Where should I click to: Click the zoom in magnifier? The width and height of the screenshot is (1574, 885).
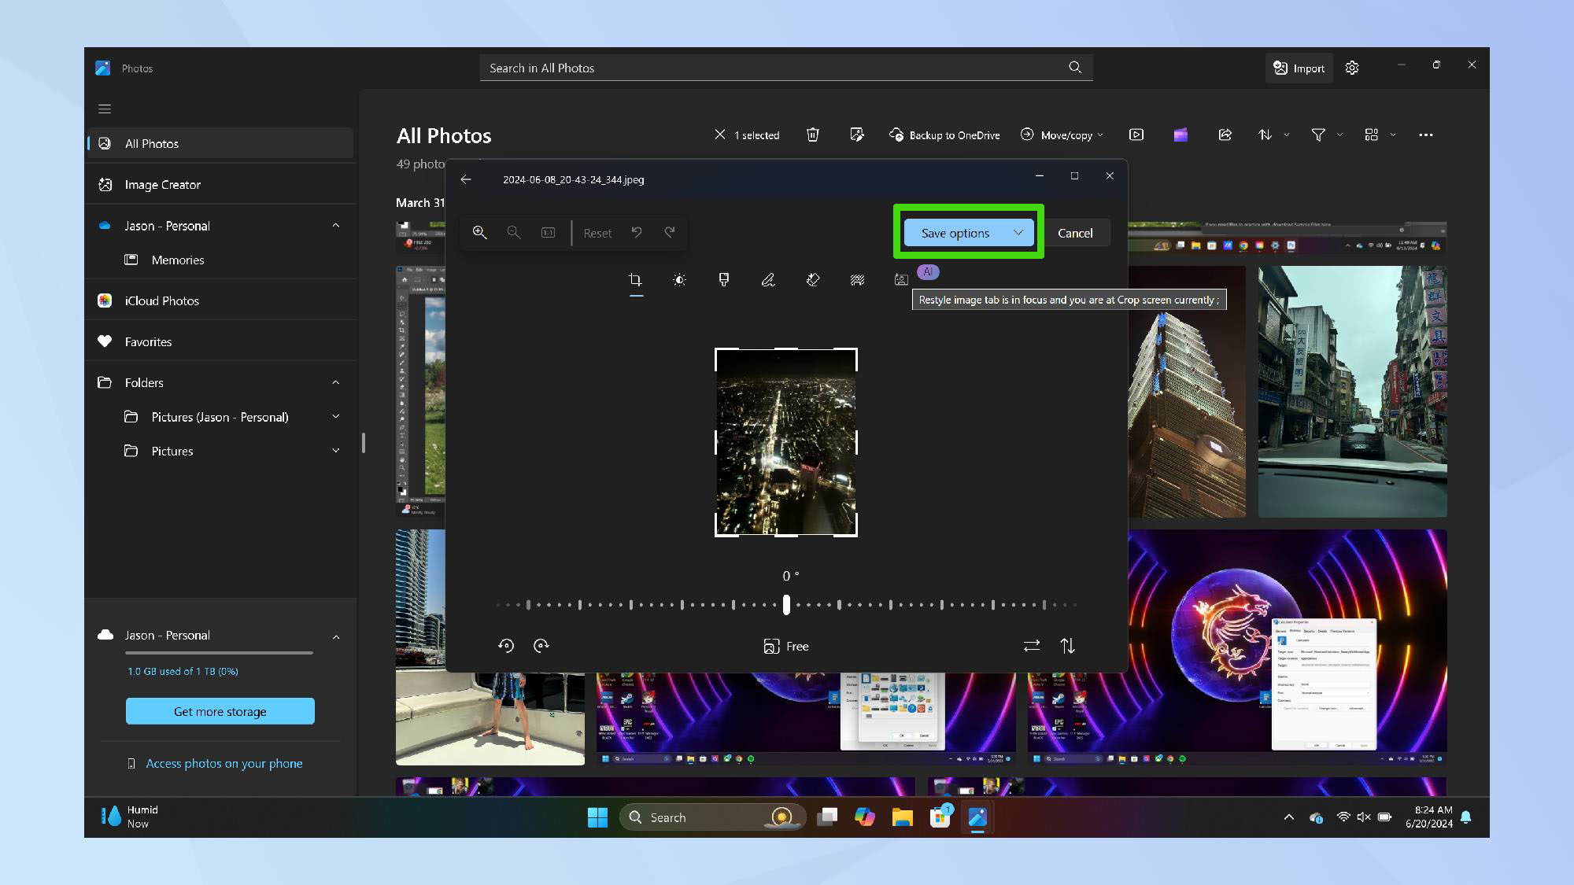479,233
